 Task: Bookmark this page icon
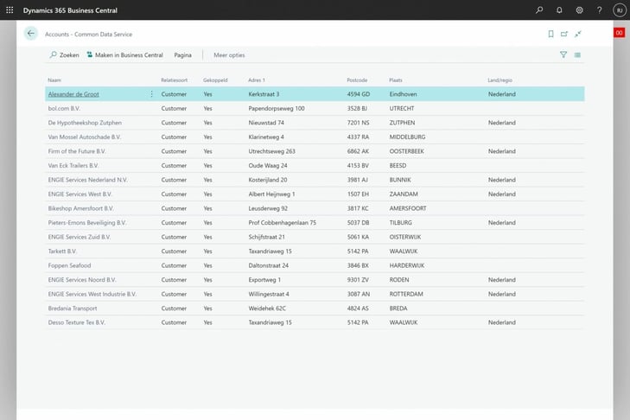(550, 35)
